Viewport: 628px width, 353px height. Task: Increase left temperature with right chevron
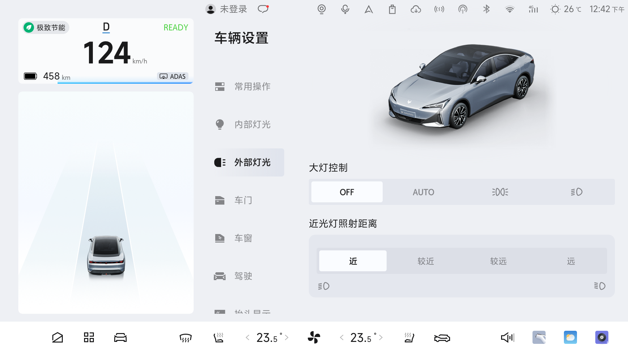click(287, 337)
